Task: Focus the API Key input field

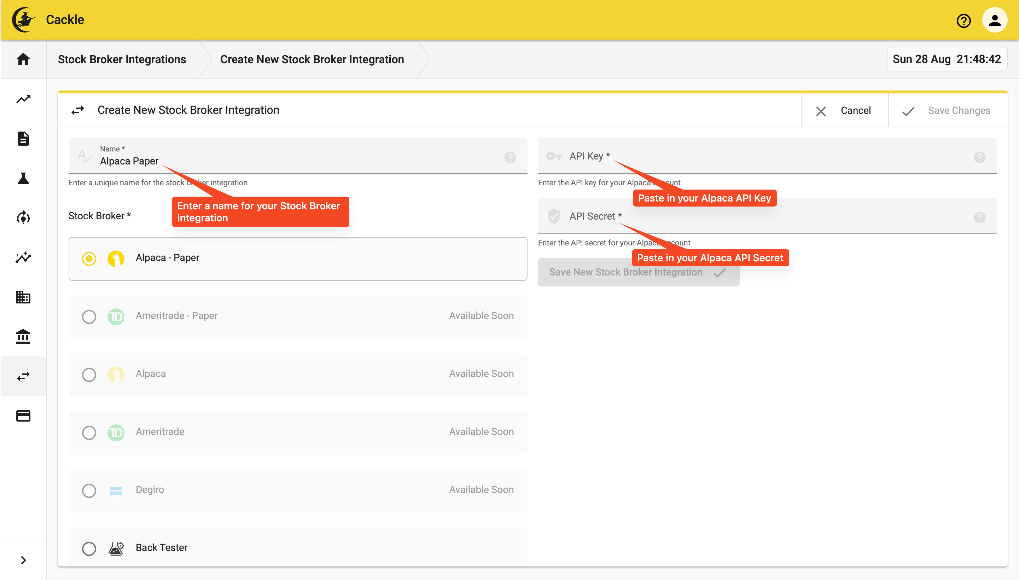Action: [x=767, y=156]
